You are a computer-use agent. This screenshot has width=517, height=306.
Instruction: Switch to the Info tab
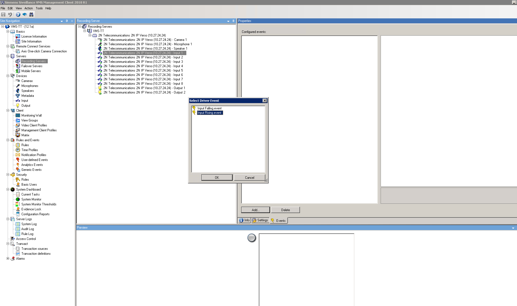coord(245,220)
